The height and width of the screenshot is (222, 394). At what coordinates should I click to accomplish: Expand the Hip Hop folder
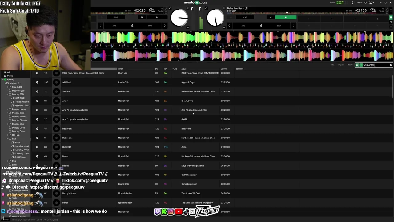coord(7,135)
